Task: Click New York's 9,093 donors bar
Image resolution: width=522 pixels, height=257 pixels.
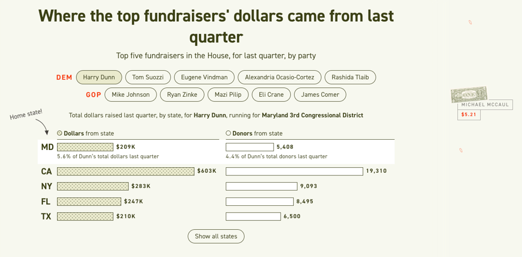Action: point(262,186)
